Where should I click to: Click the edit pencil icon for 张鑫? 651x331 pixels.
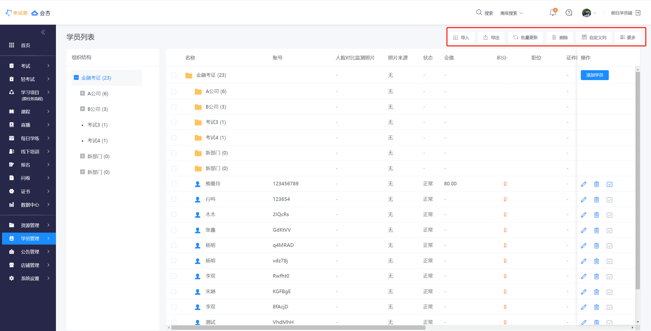click(x=584, y=230)
